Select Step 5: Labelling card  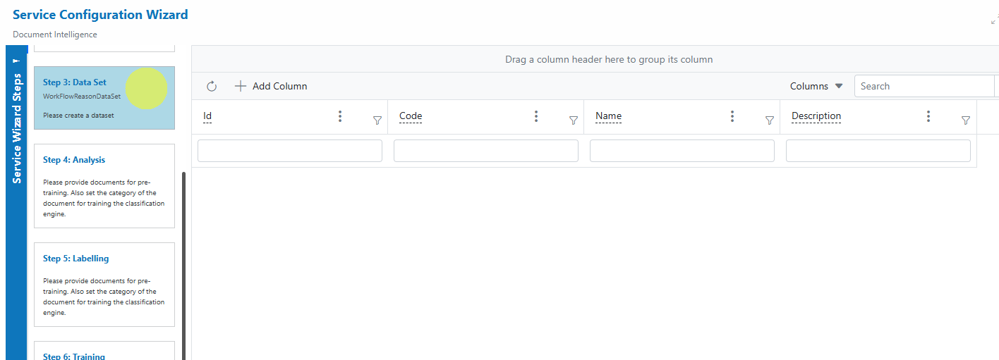(104, 285)
